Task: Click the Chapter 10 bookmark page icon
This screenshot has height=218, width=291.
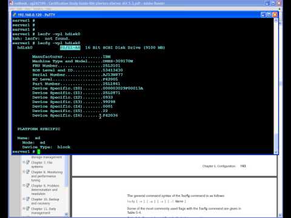Action: coord(28,199)
